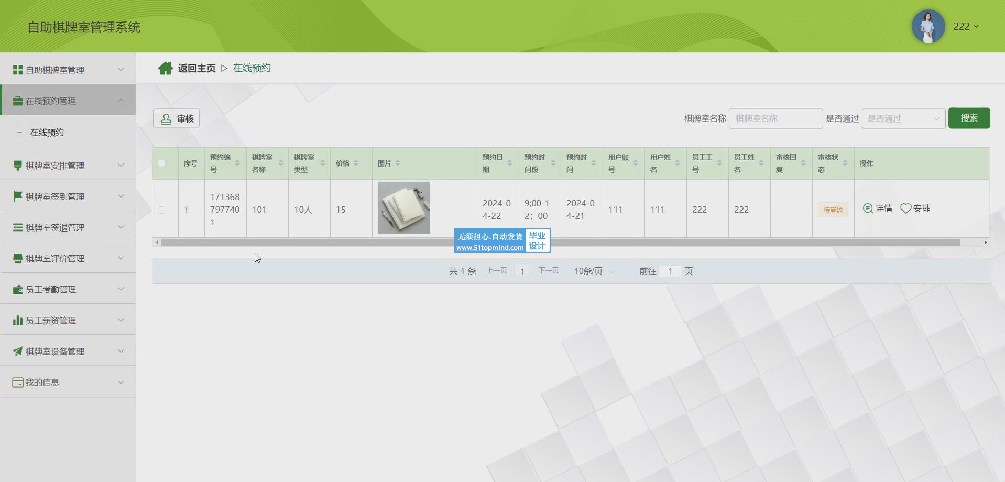The image size is (1005, 482).
Task: Open the 10条/页 page size dropdown
Action: (594, 271)
